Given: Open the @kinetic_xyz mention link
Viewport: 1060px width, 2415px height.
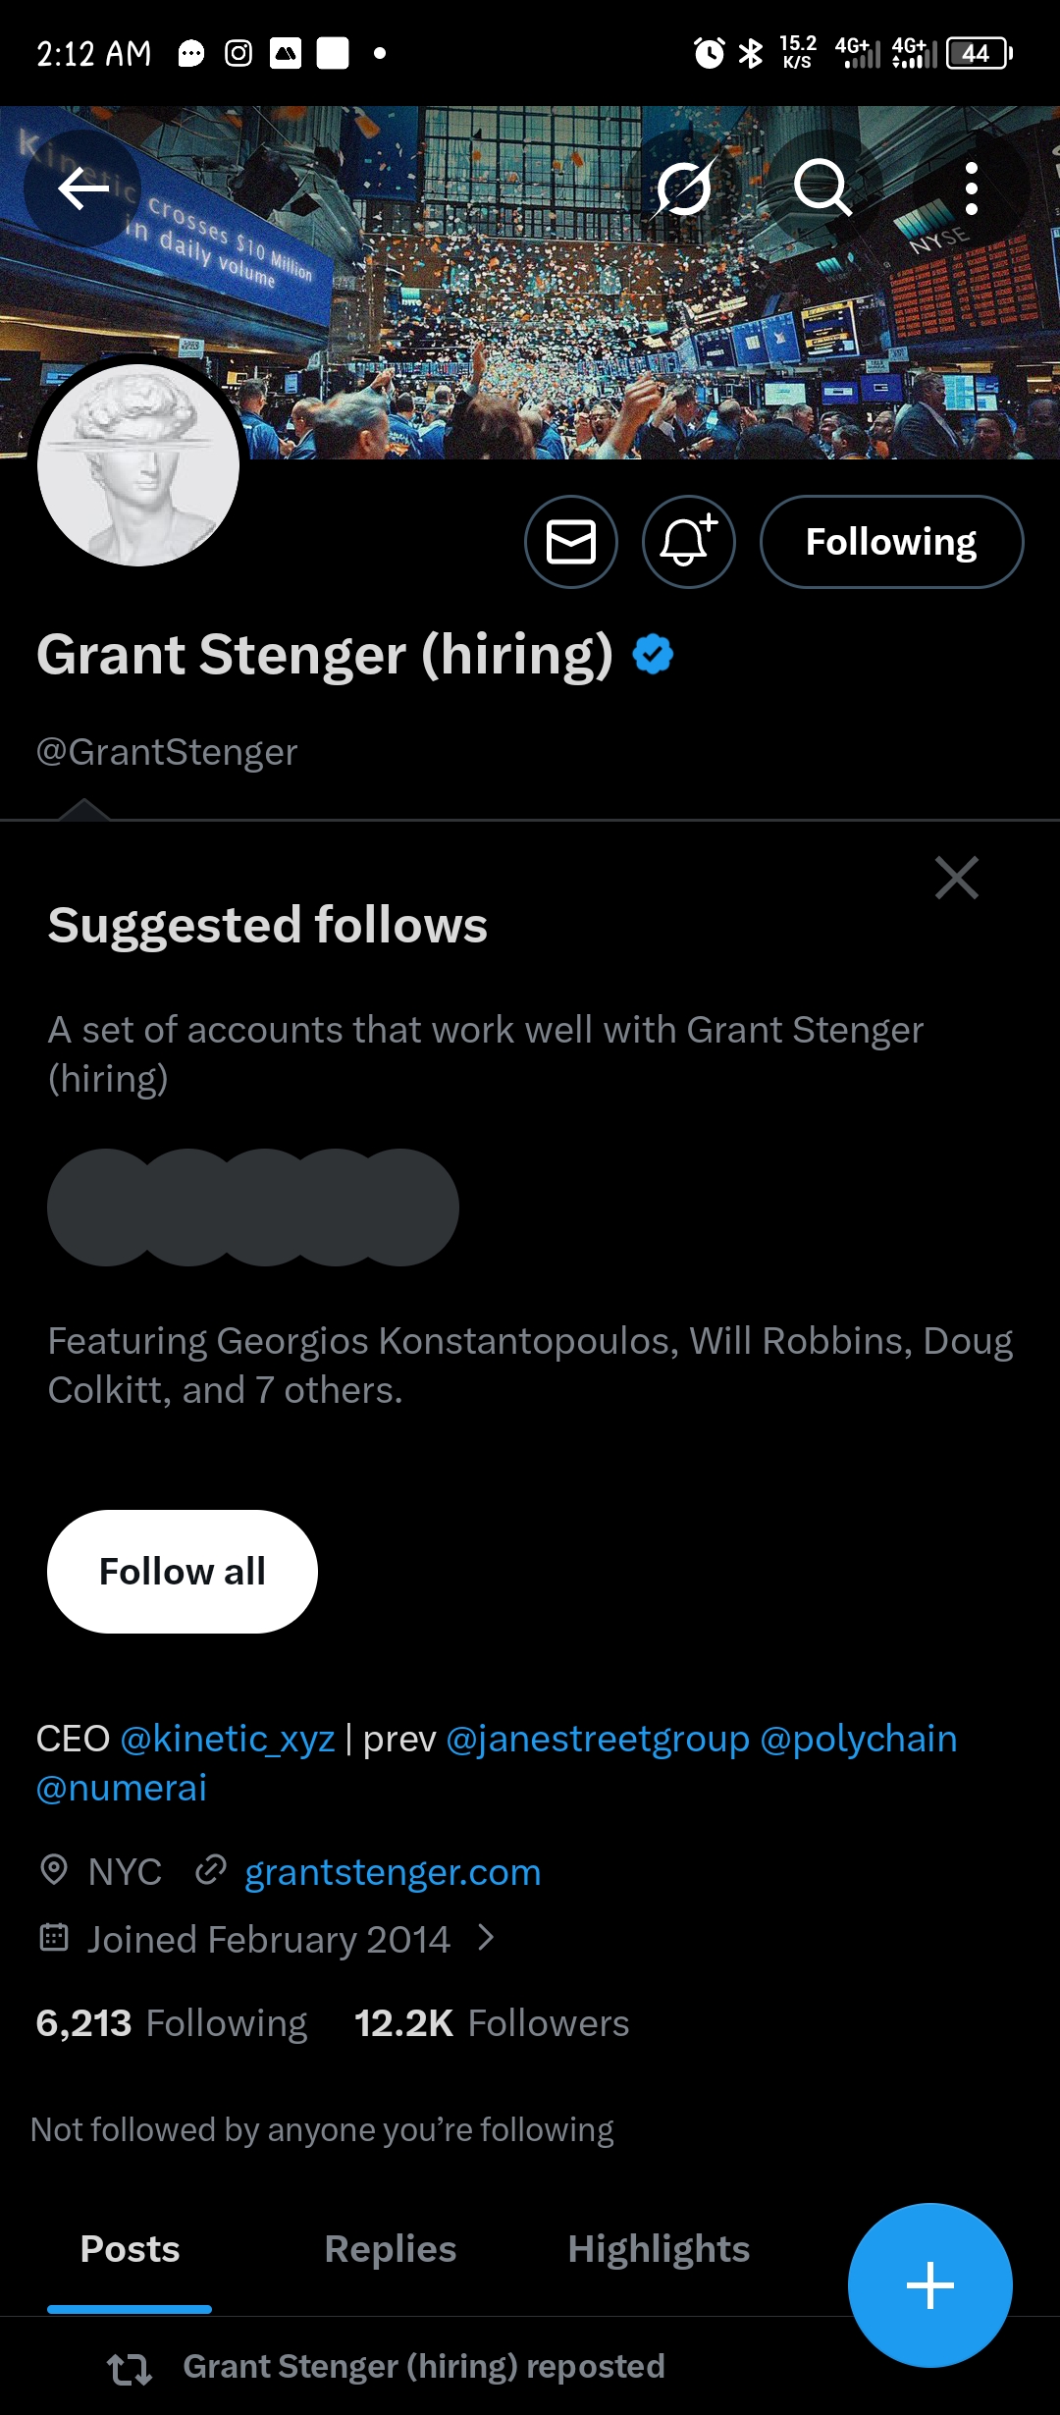Looking at the screenshot, I should (x=228, y=1739).
